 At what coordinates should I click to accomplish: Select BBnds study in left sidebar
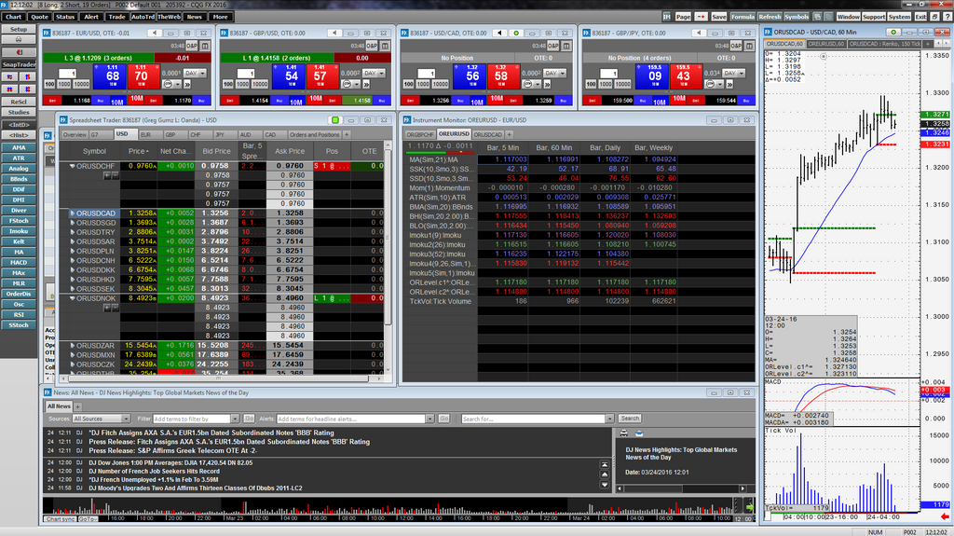[19, 179]
